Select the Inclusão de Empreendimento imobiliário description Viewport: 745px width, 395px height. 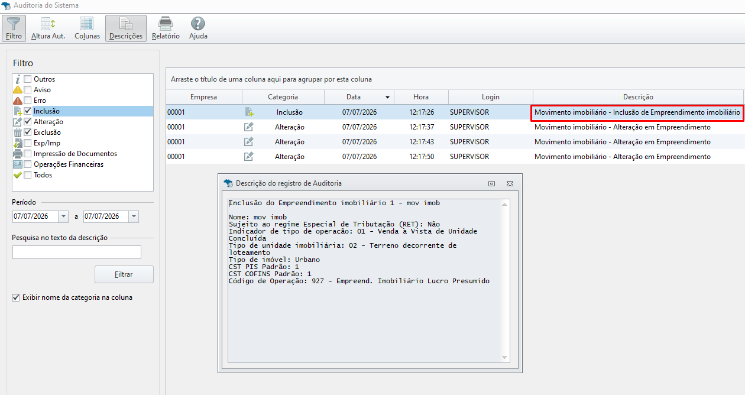click(x=637, y=112)
